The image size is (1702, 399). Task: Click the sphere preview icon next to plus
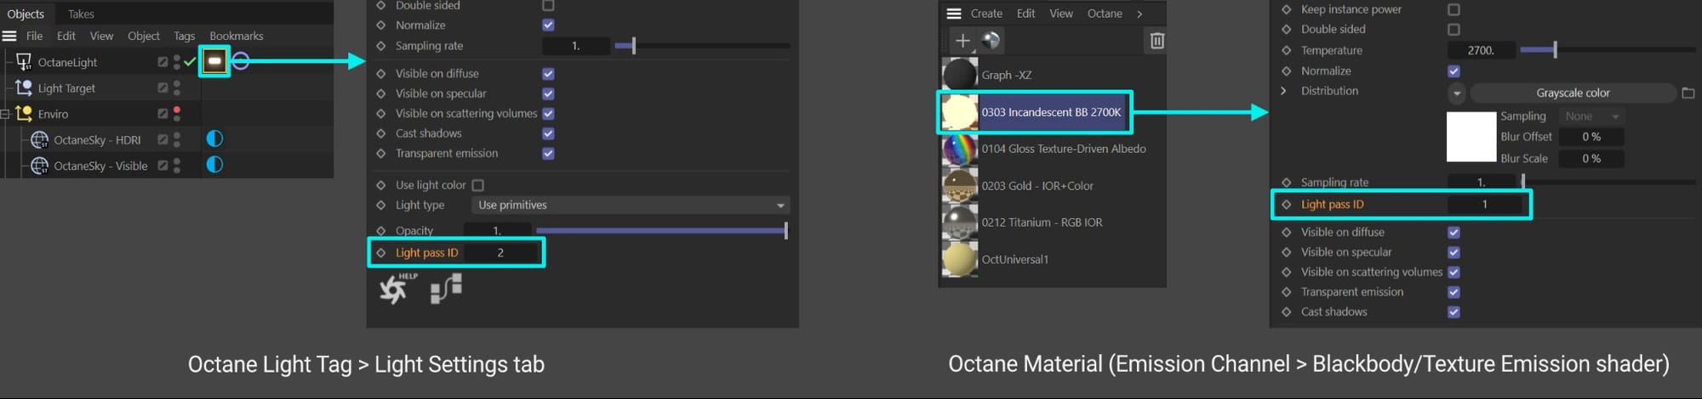[991, 40]
